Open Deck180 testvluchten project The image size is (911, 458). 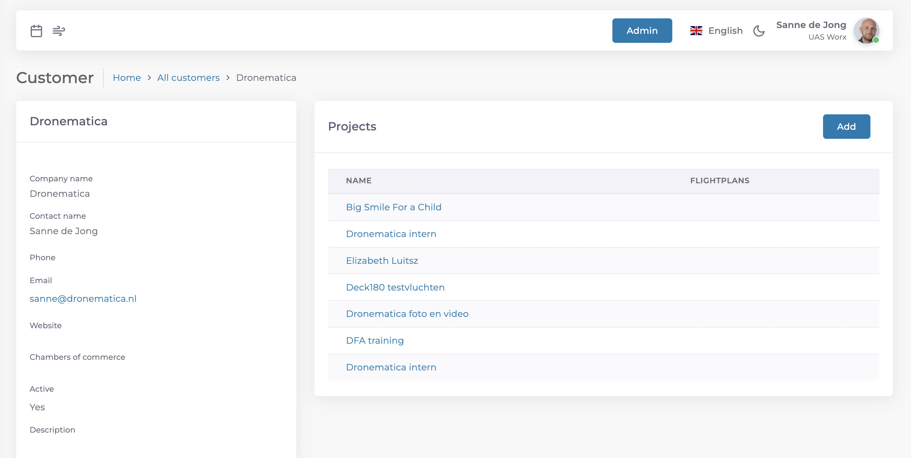(x=395, y=287)
